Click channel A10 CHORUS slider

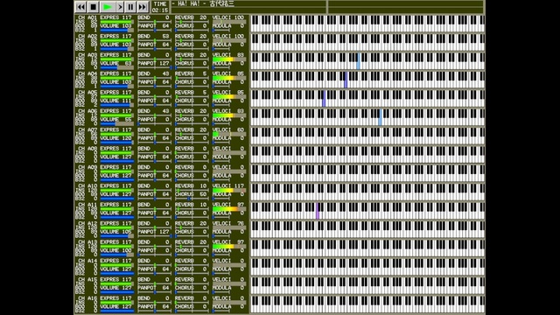point(192,199)
